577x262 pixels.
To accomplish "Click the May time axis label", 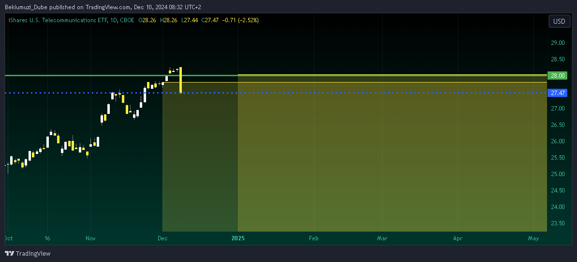I will (x=533, y=238).
